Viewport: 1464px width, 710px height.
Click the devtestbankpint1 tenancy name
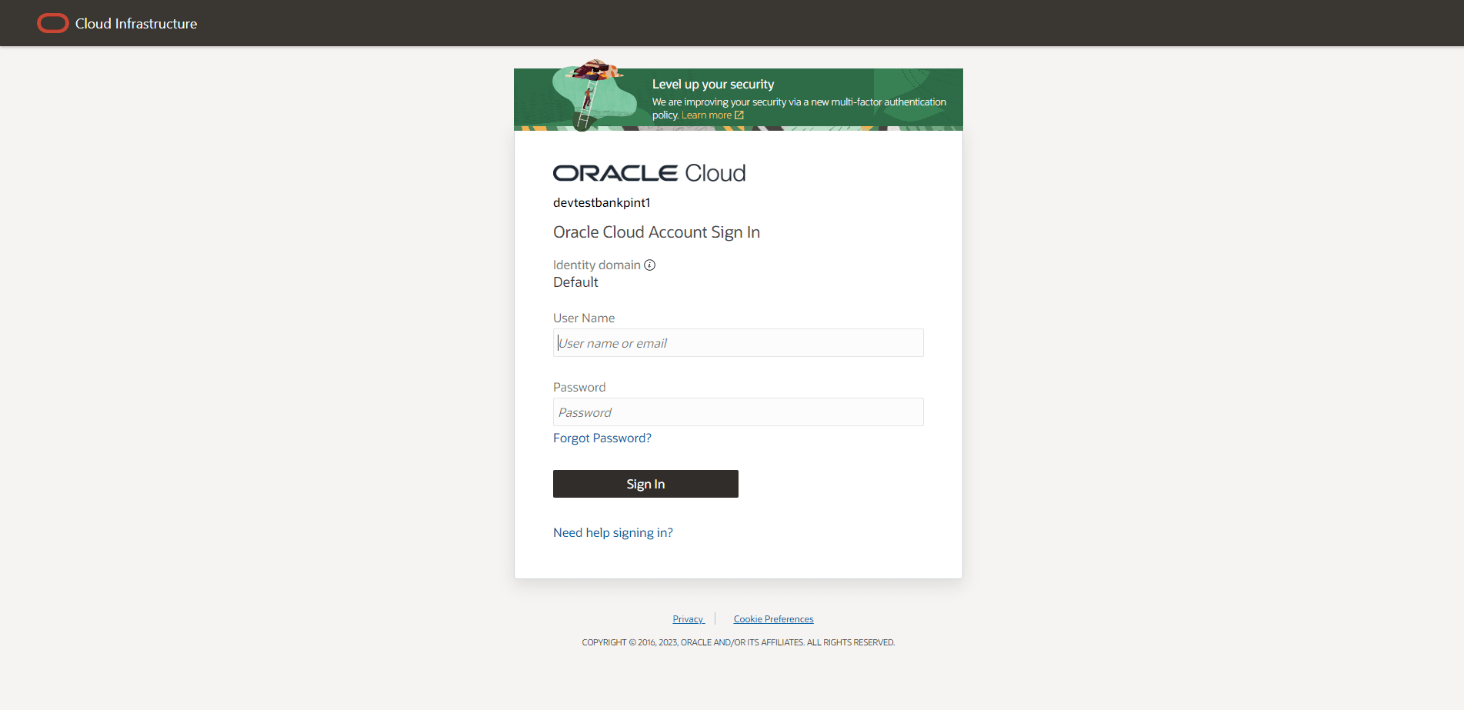602,203
